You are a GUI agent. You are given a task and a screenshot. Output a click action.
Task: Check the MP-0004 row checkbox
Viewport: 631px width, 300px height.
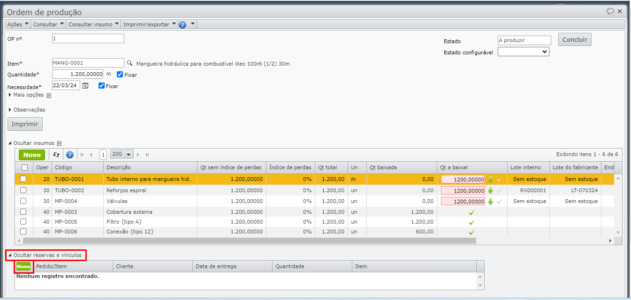[x=23, y=201]
